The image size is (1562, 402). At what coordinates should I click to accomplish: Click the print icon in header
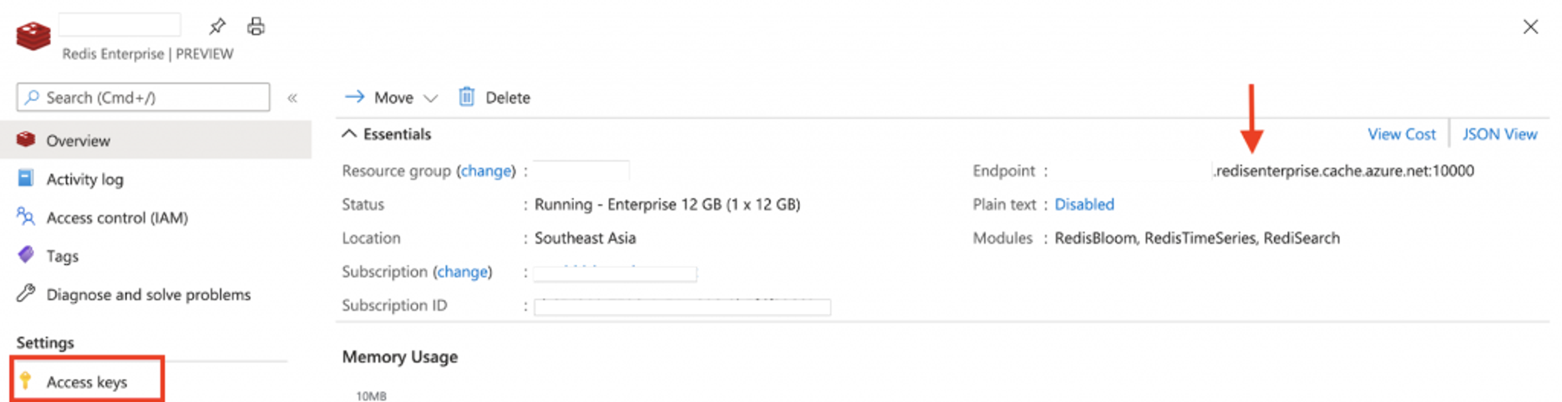click(256, 27)
